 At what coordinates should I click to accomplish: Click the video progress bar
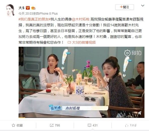point(82,117)
